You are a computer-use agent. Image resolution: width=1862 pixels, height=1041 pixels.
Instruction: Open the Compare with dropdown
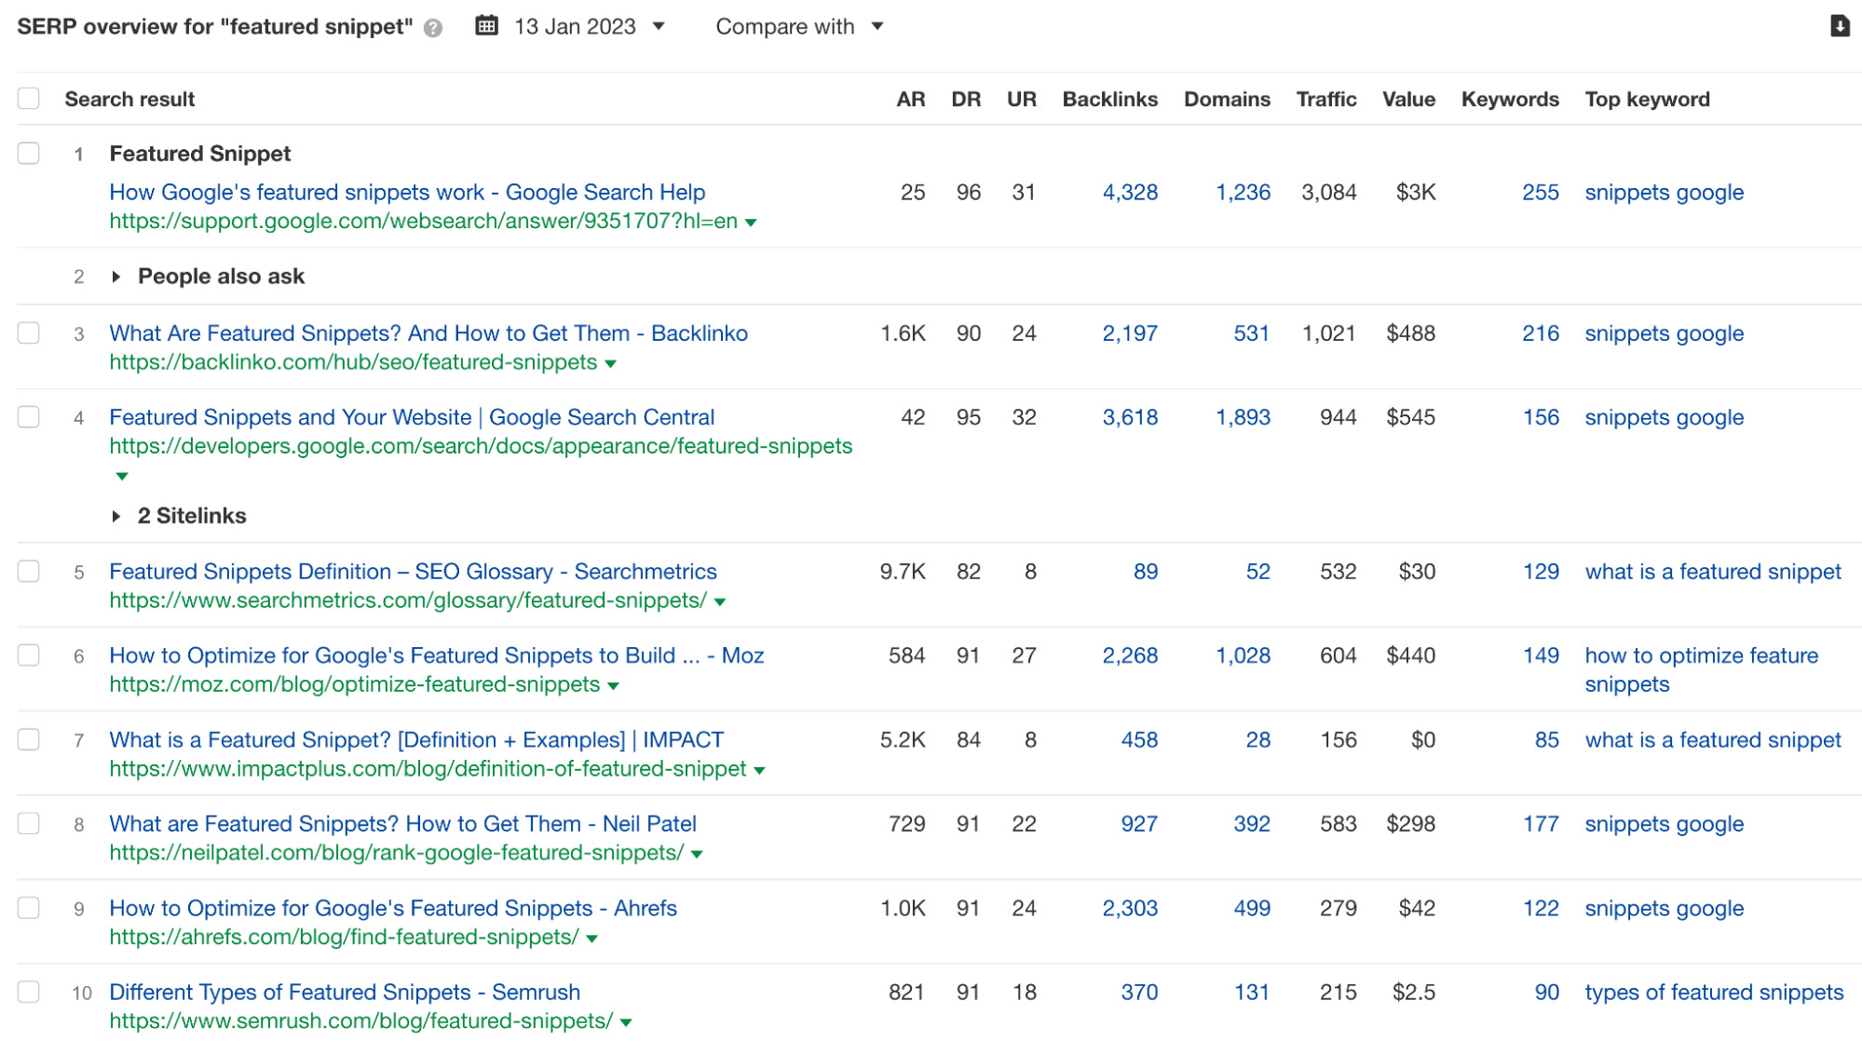click(877, 27)
